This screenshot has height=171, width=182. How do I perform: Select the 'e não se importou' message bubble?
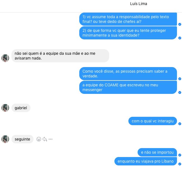point(157,152)
